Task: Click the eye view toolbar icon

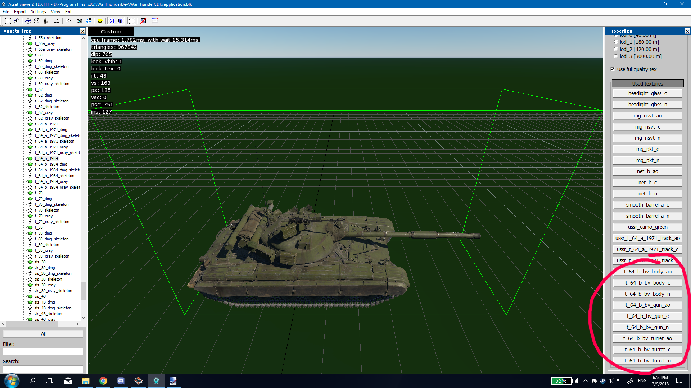Action: click(x=17, y=21)
